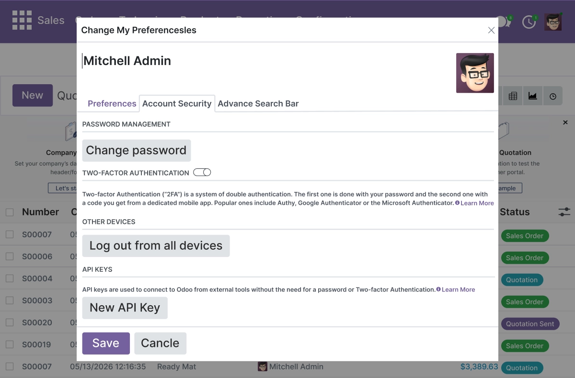Screen dimensions: 575x378
Task: Enable the Two-Factor Authentication toggle
Action: point(202,172)
